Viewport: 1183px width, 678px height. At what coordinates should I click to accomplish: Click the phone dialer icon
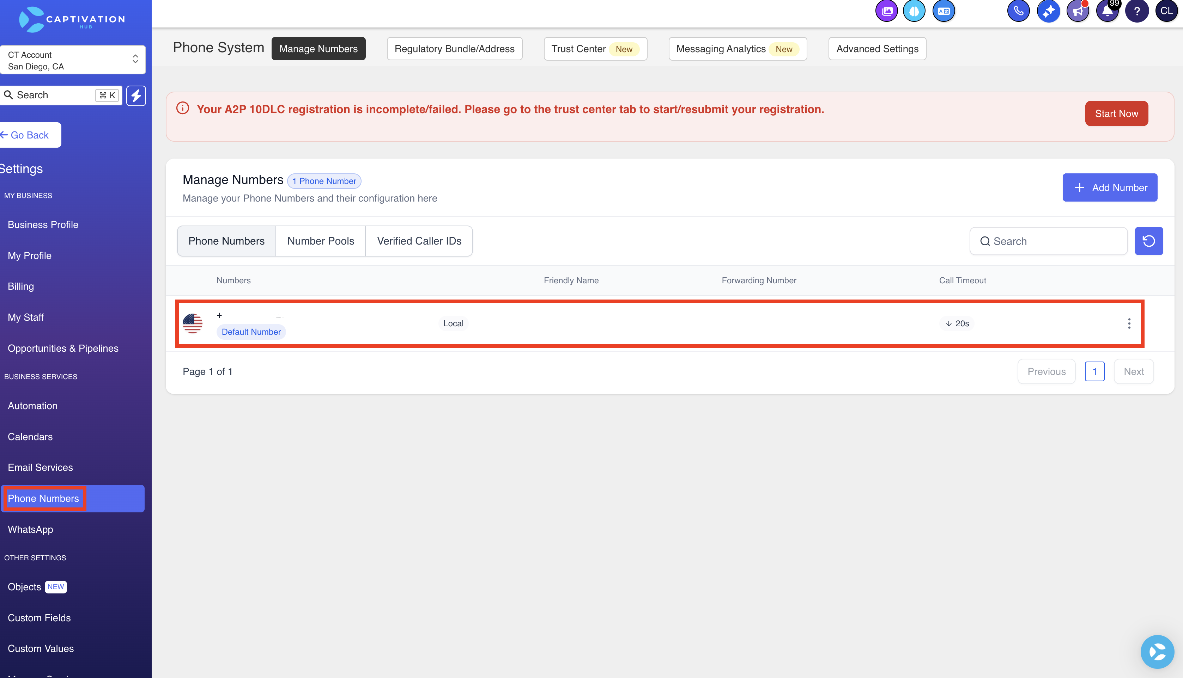pos(1019,11)
